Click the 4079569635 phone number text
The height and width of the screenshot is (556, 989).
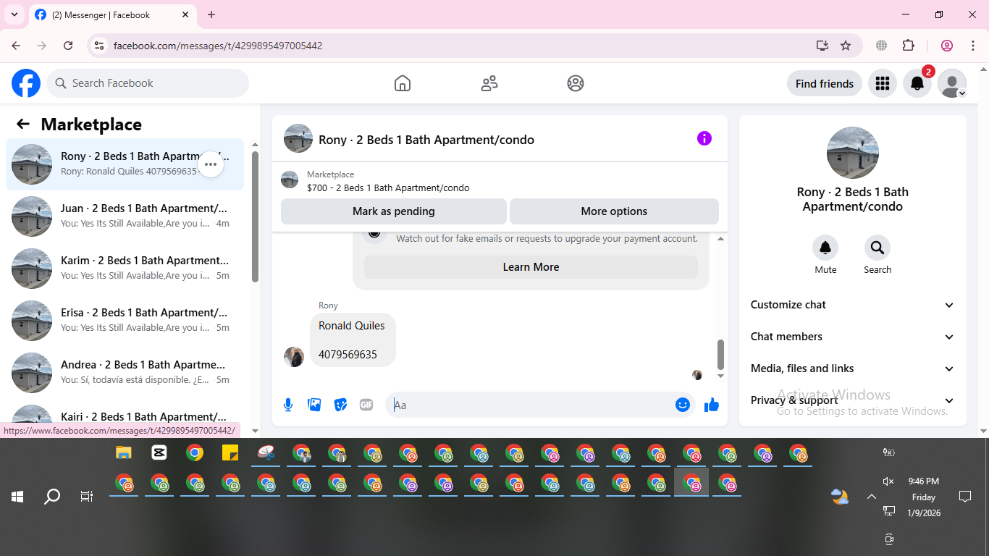(348, 355)
